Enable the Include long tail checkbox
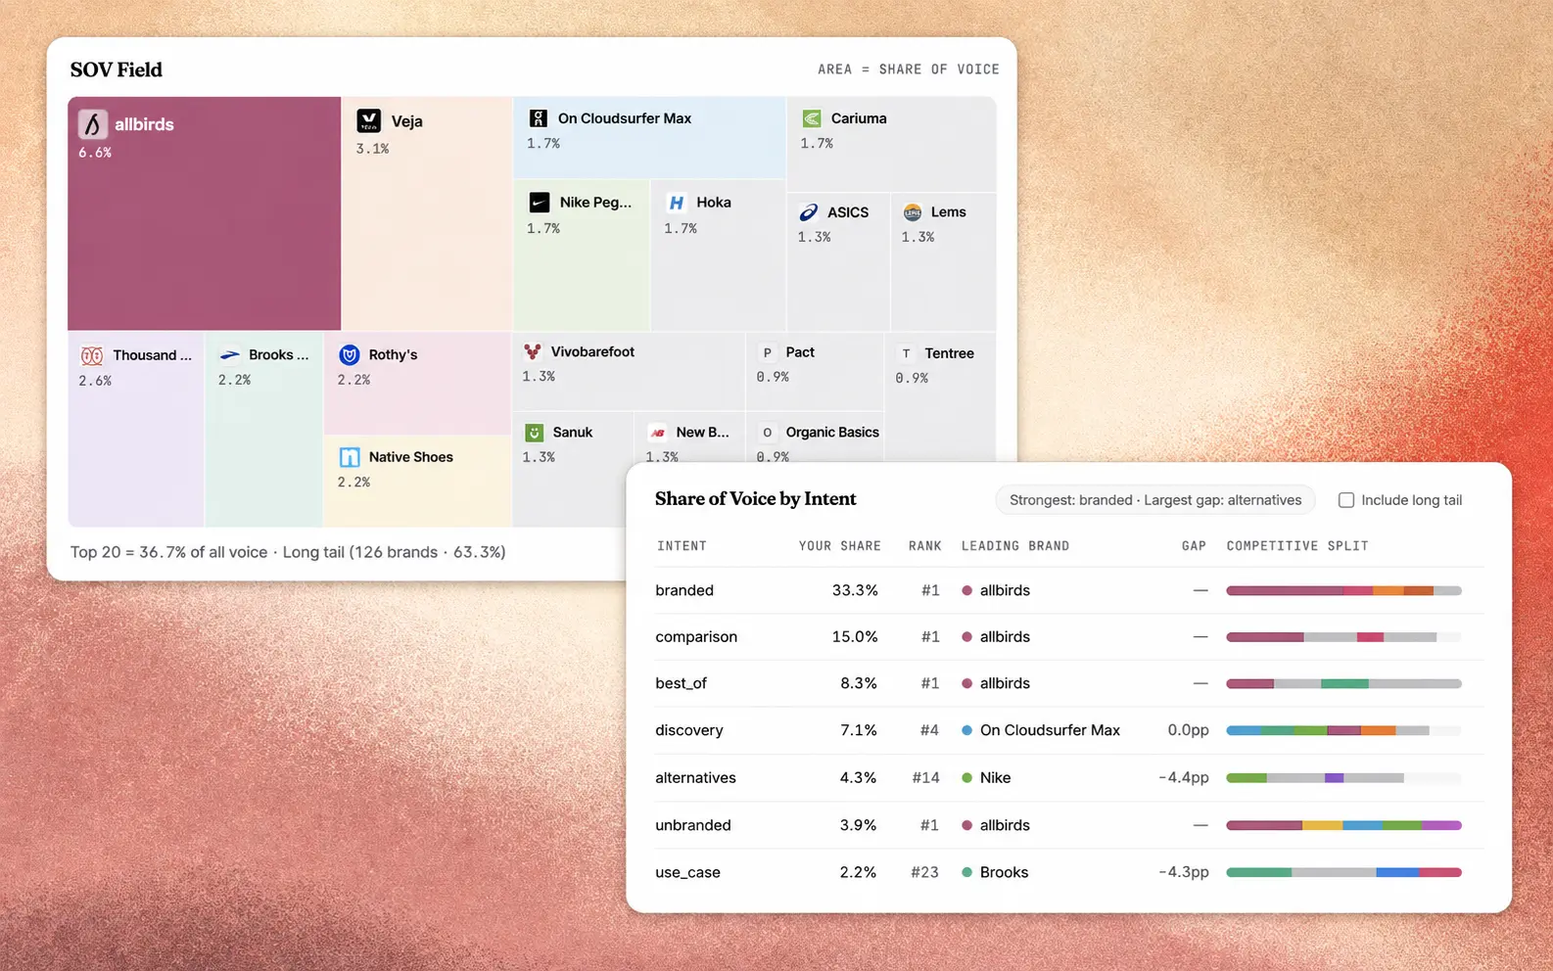1553x971 pixels. pyautogui.click(x=1346, y=500)
